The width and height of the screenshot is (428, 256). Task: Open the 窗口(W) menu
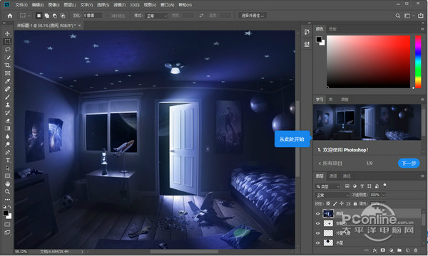(168, 5)
